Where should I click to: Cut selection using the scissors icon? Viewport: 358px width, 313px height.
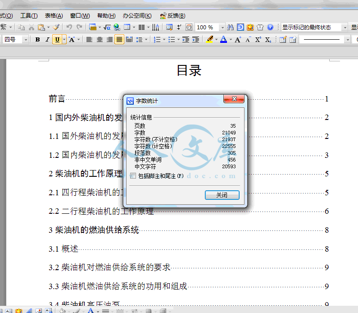[x=32, y=28]
